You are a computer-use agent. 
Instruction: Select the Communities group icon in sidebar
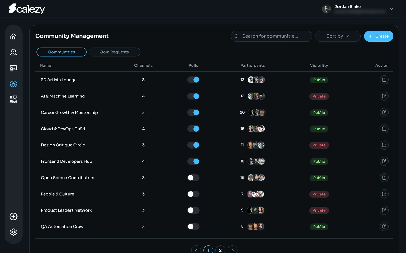coord(13,84)
